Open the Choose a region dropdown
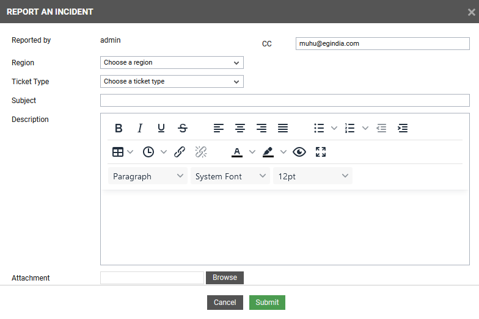Image resolution: width=479 pixels, height=319 pixels. pyautogui.click(x=172, y=62)
